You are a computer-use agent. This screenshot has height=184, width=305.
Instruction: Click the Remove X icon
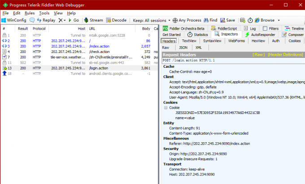point(61,20)
